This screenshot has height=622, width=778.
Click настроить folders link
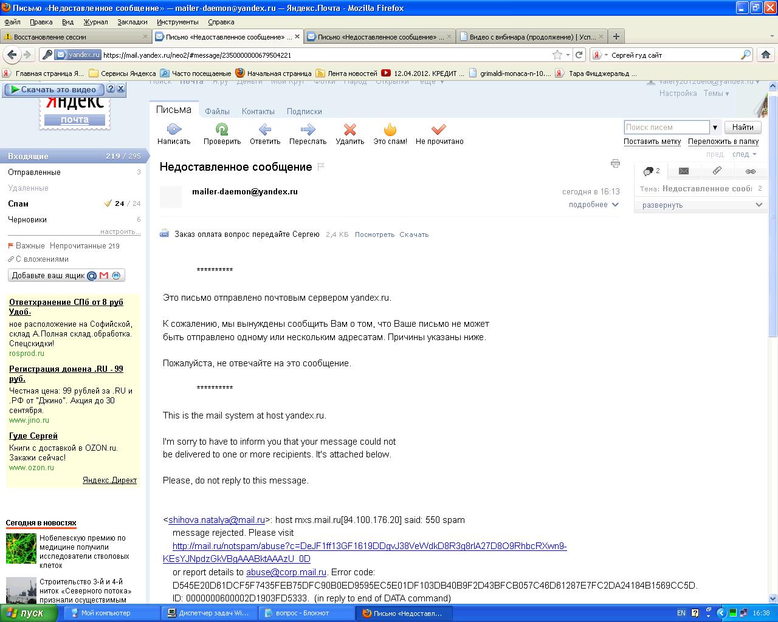[120, 231]
